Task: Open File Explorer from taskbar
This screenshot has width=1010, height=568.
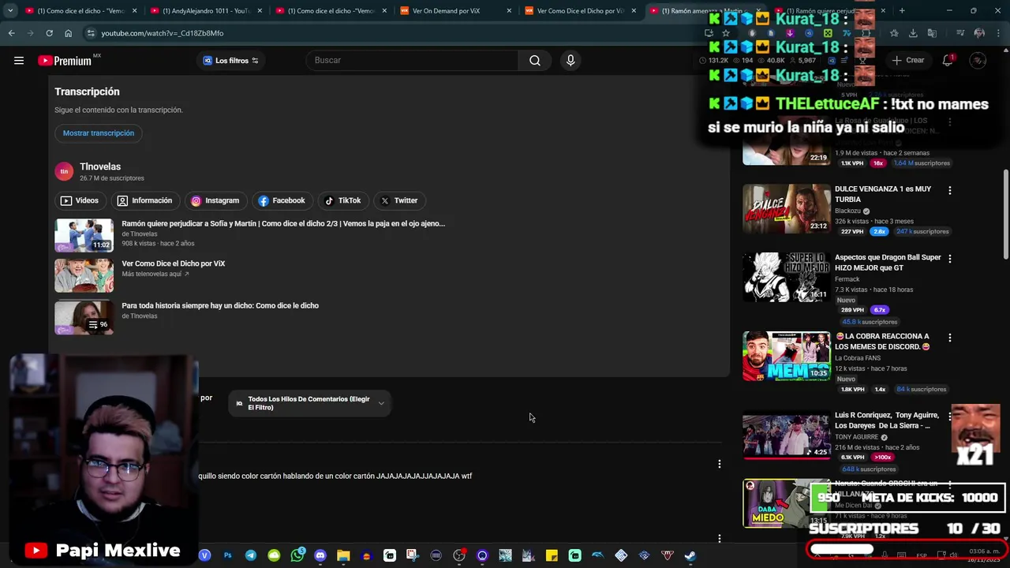Action: point(343,555)
